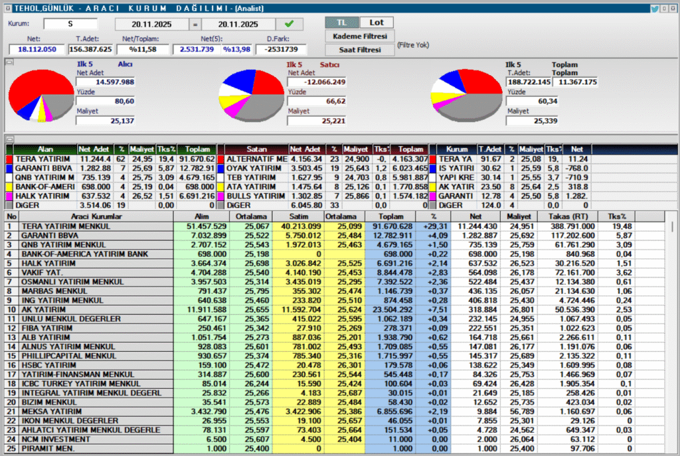This screenshot has height=456, width=680.
Task: Switch display to Lot
Action: point(377,23)
